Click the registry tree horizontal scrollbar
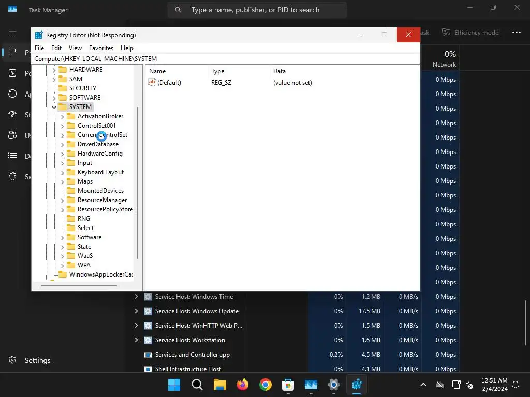This screenshot has width=530, height=397. coord(79,286)
